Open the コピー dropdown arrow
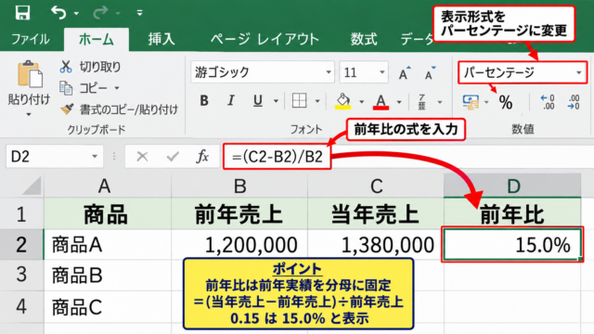Viewport: 594px width, 334px height. click(117, 88)
